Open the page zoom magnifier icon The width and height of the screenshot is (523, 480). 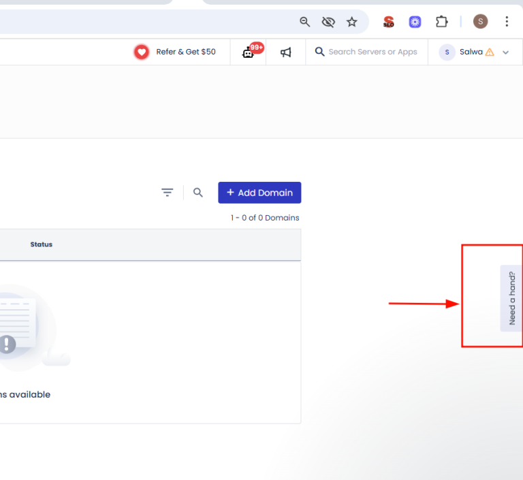click(x=305, y=22)
